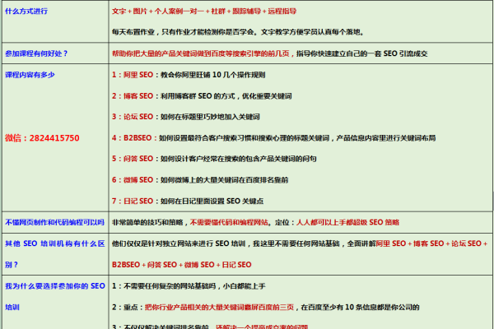Click the red text '不需要懂代码和编程网站'

point(229,222)
